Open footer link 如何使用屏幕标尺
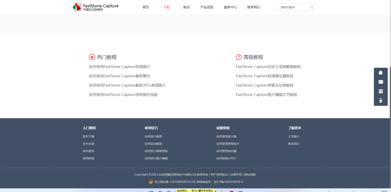The width and height of the screenshot is (391, 192). [x=228, y=144]
